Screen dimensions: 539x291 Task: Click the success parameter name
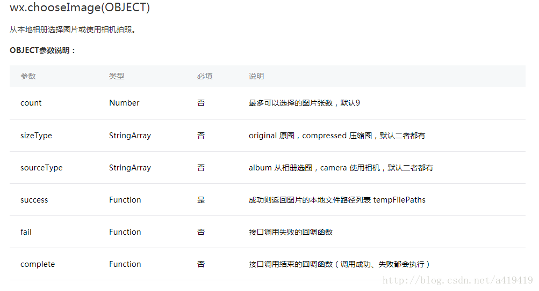(x=34, y=200)
